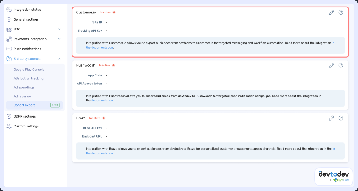Click the Integration status sidebar icon
This screenshot has height=191, width=358.
pos(9,10)
